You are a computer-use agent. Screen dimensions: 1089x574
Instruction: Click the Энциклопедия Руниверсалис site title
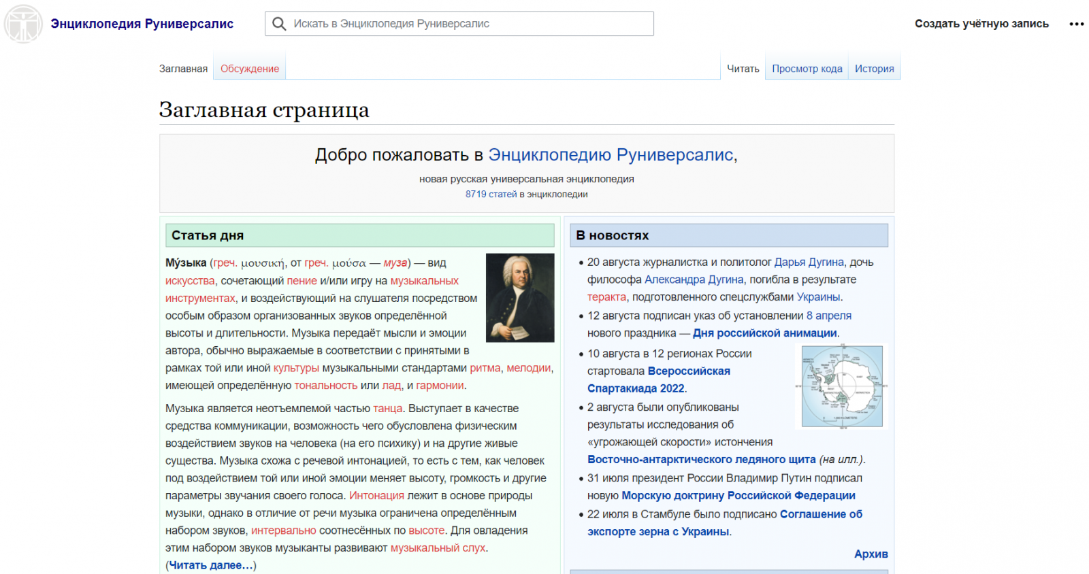pos(142,24)
